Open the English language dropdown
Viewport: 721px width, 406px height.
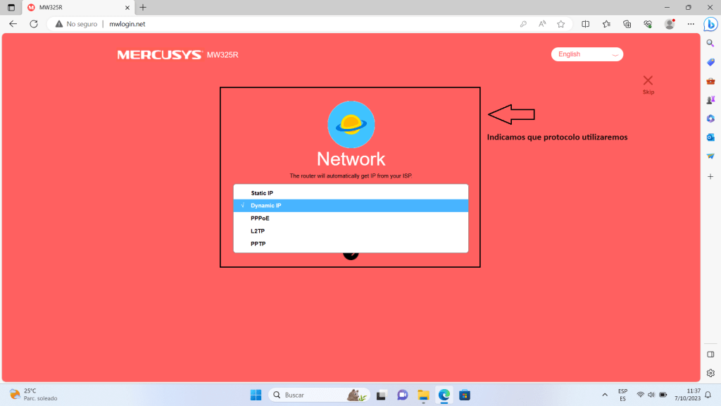587,54
